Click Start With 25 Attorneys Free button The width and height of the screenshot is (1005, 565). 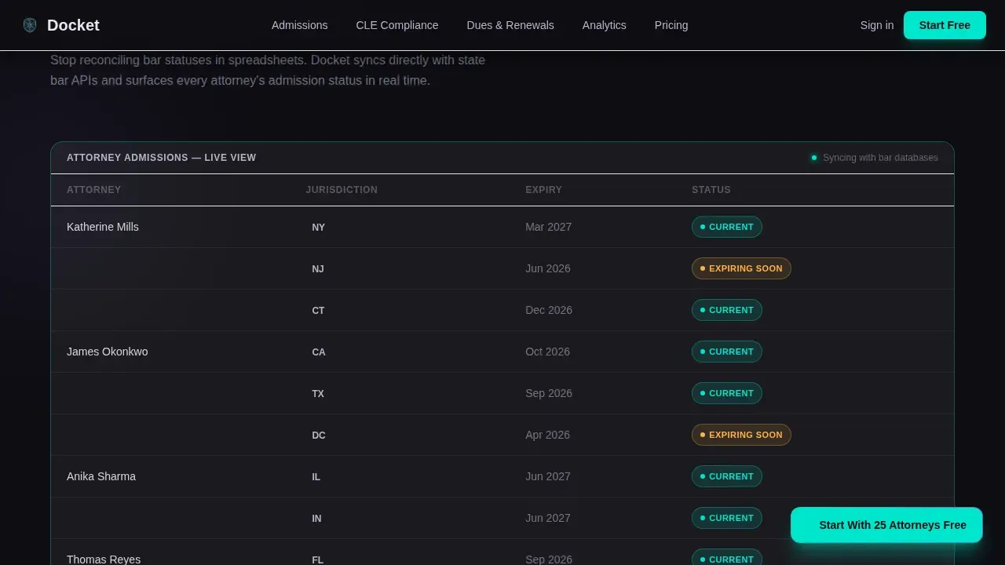click(x=886, y=525)
